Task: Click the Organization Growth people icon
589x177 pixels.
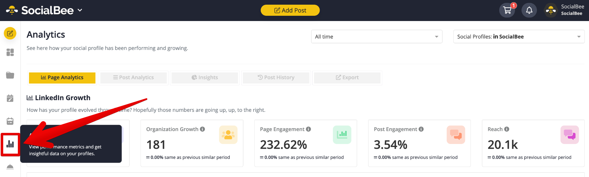Action: [x=228, y=135]
